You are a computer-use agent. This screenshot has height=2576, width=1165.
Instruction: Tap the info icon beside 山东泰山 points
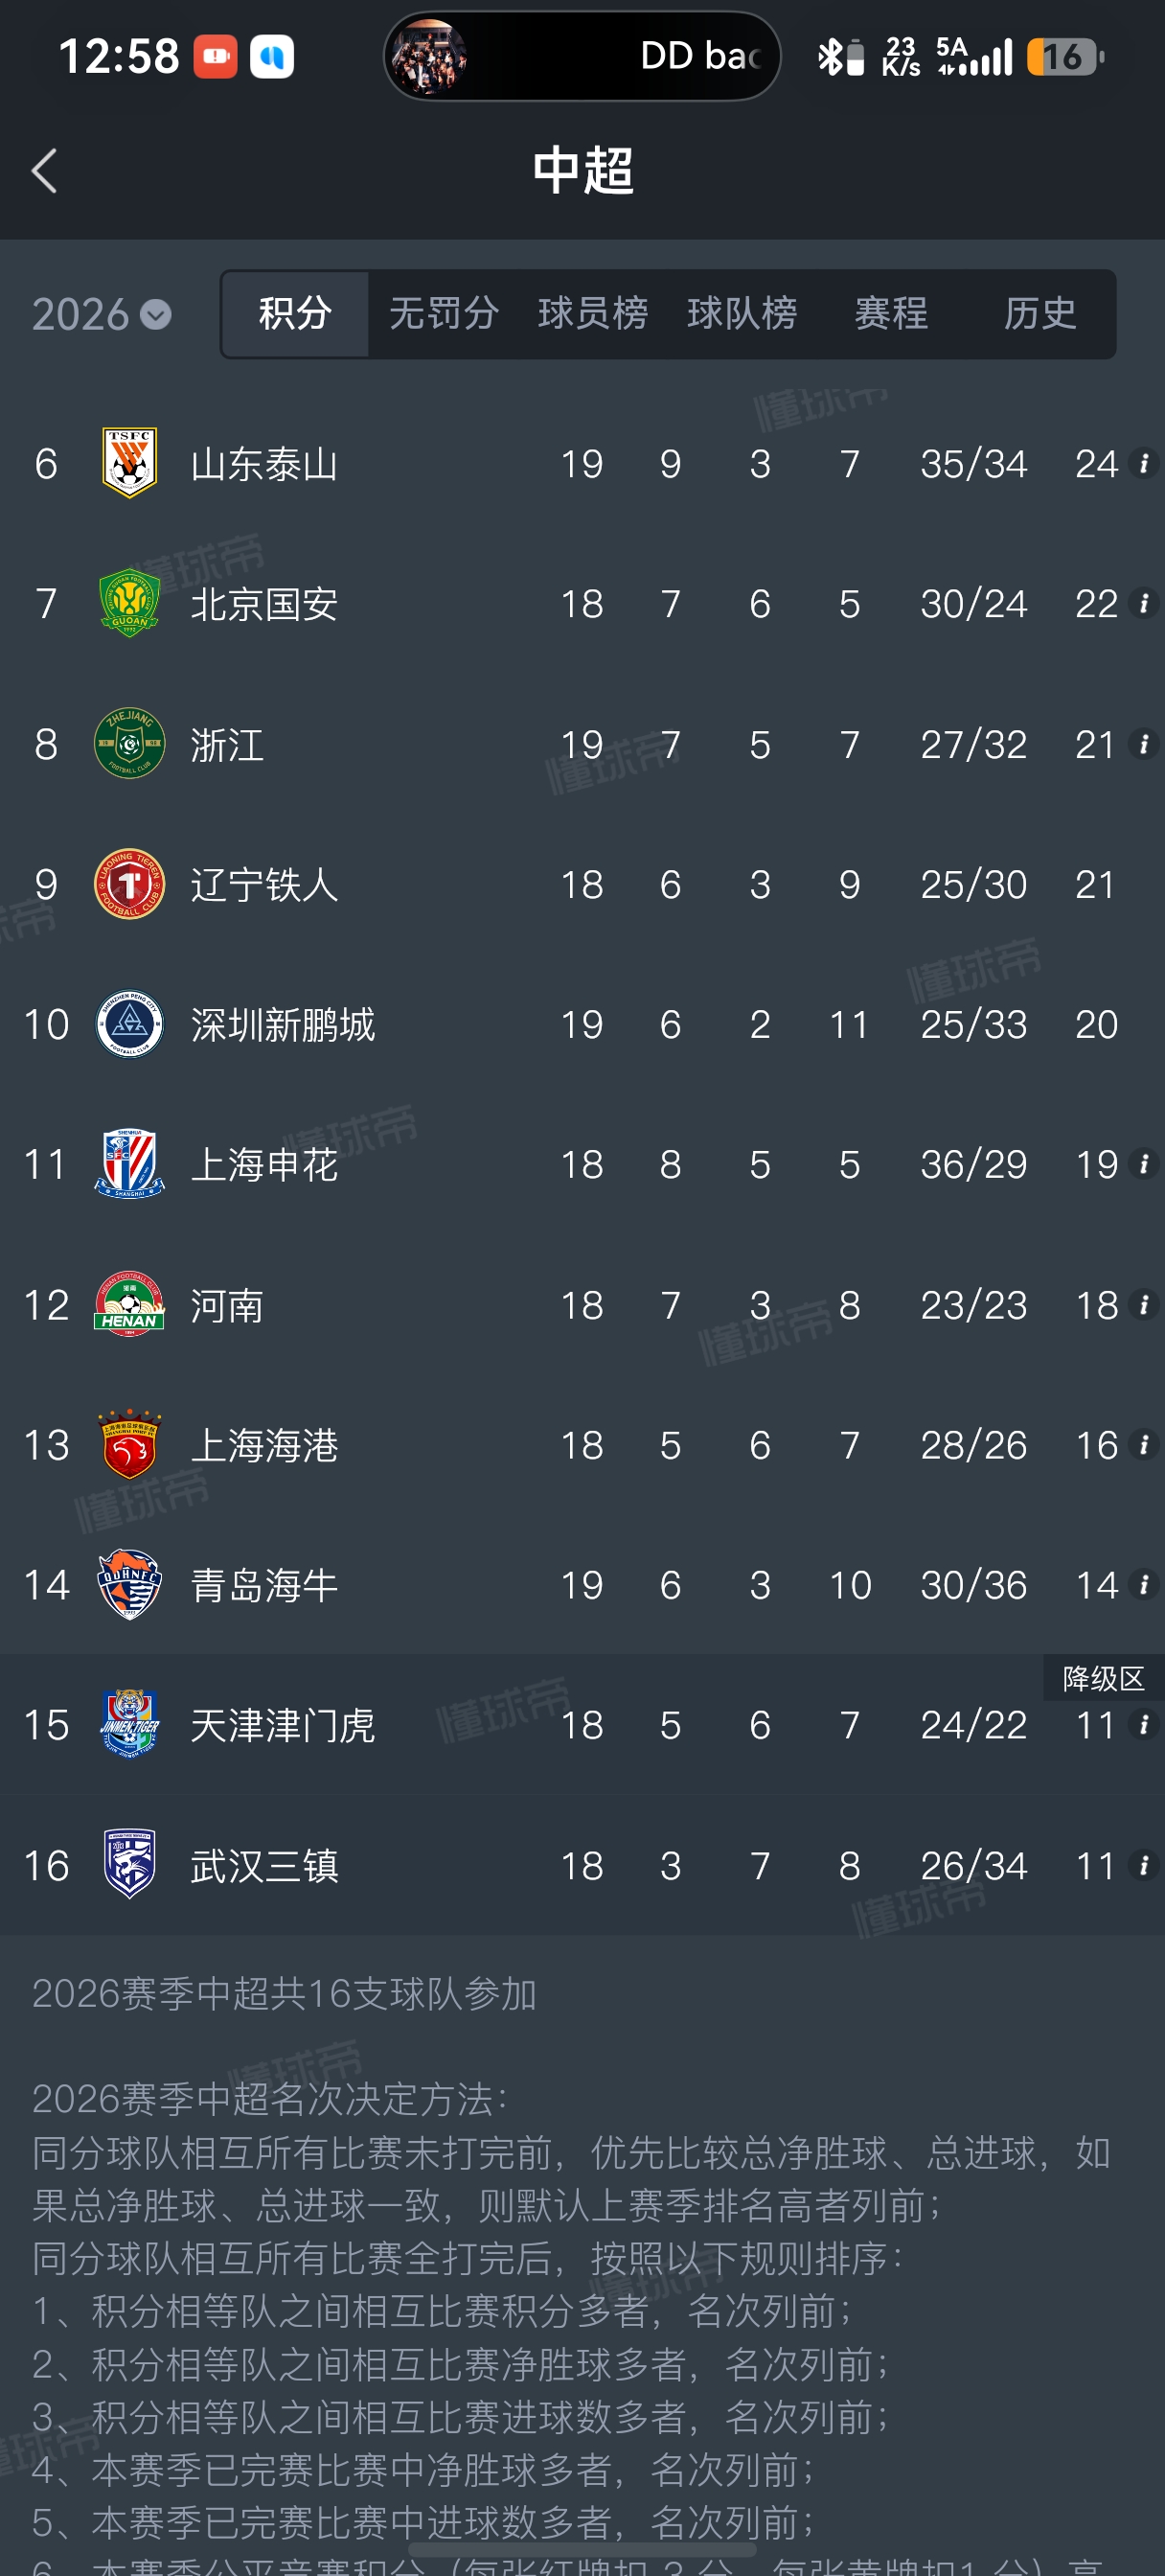(1143, 463)
